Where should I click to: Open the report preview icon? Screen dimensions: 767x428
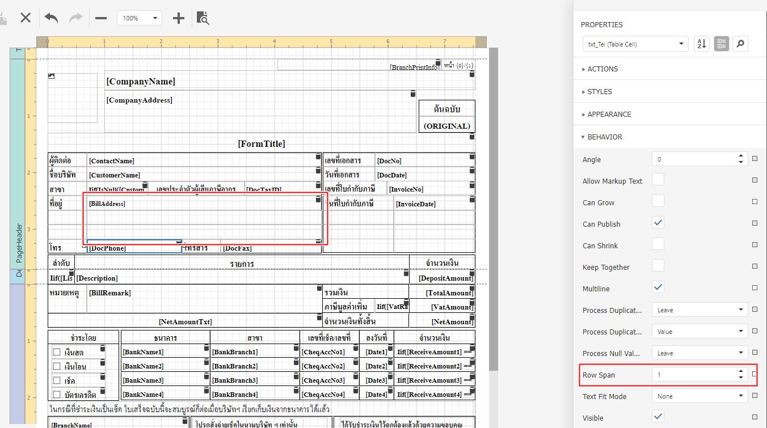pyautogui.click(x=203, y=18)
